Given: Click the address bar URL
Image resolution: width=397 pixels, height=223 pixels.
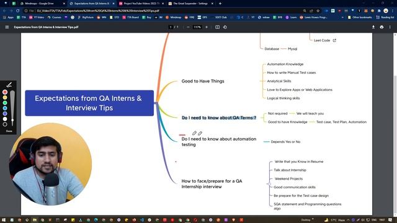Looking at the screenshot, I should click(x=98, y=11).
